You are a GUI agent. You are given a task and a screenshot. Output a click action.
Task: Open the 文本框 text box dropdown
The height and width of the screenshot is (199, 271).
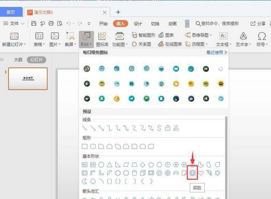point(224,40)
